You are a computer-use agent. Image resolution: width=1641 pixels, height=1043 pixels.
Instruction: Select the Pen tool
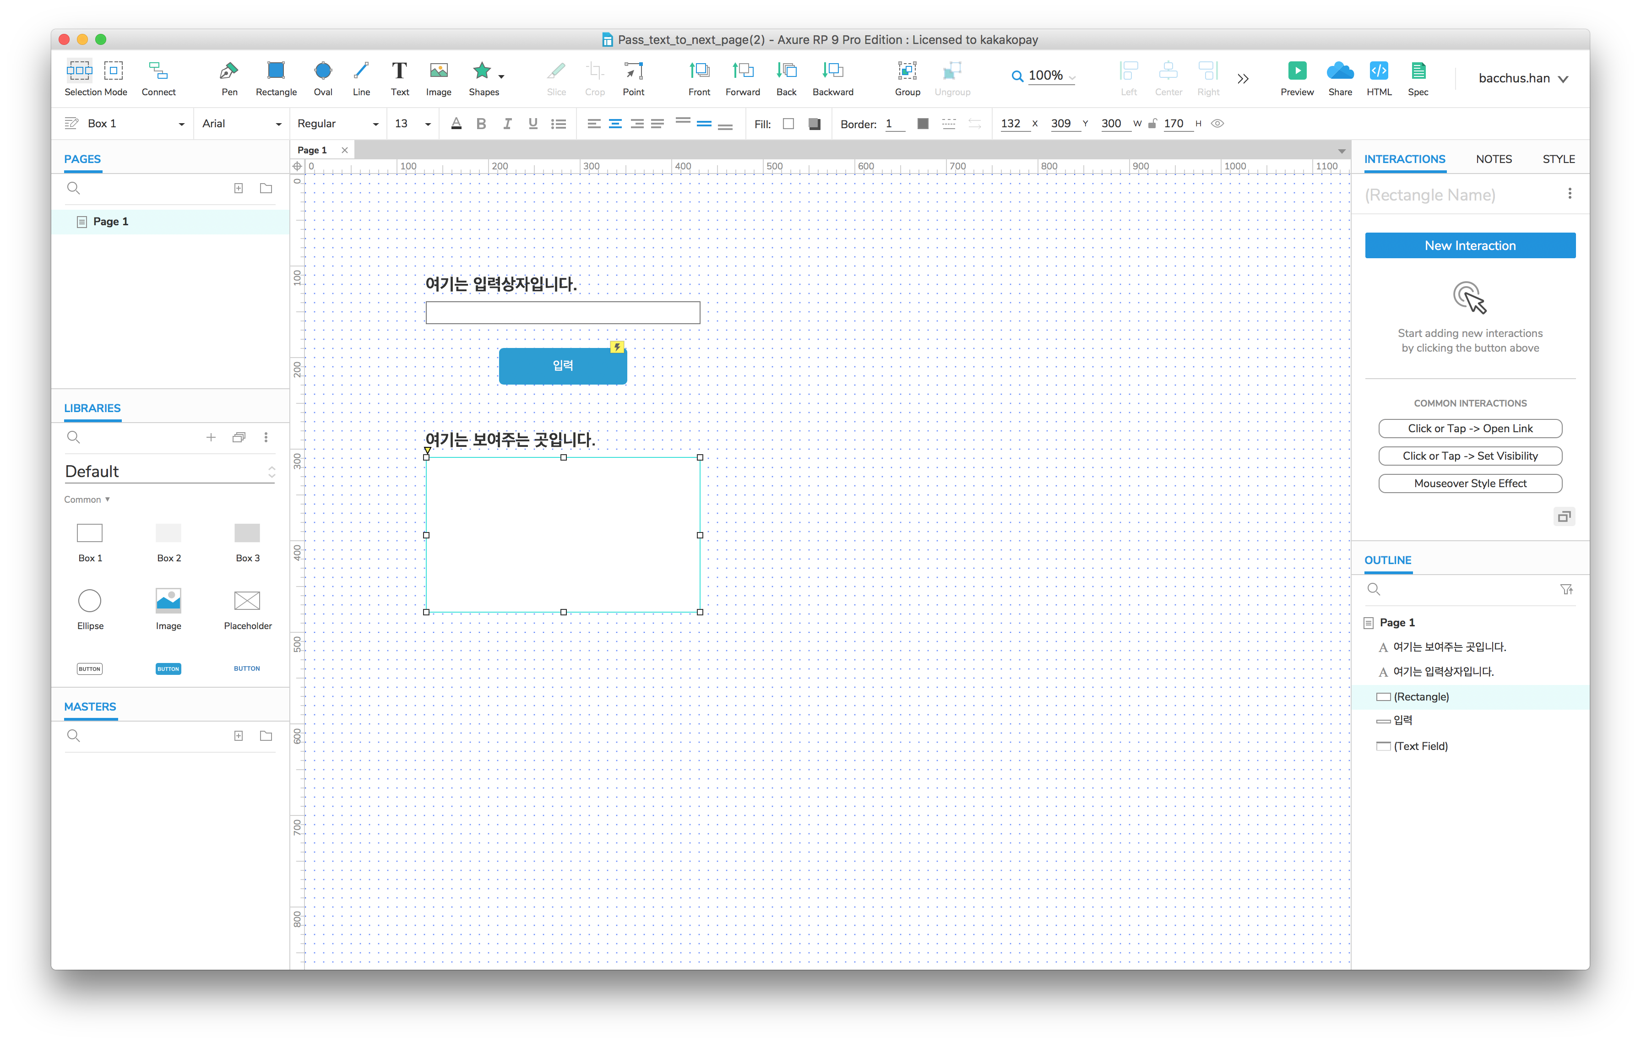click(229, 71)
